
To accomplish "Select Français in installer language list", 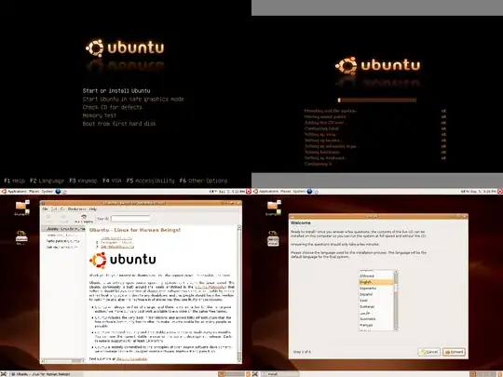I will [x=376, y=325].
